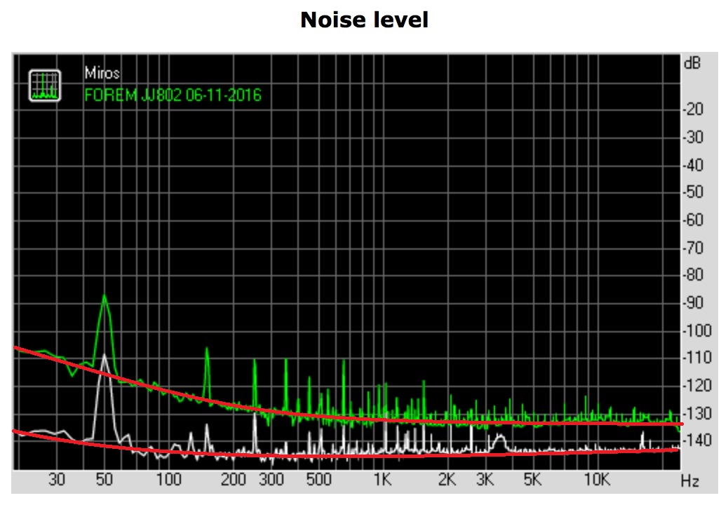Click the Noise level chart title
Screen dimensions: 728x505
364,20
